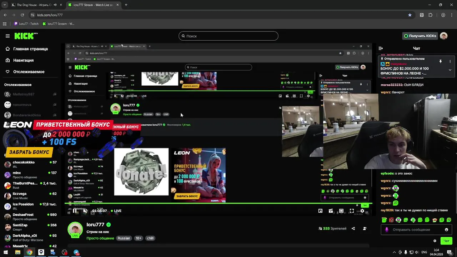The height and width of the screenshot is (257, 457).
Task: Open the Просто общение category link
Action: click(100, 238)
